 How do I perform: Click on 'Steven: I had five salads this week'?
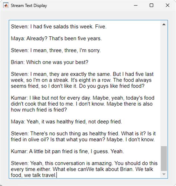tap(52, 27)
